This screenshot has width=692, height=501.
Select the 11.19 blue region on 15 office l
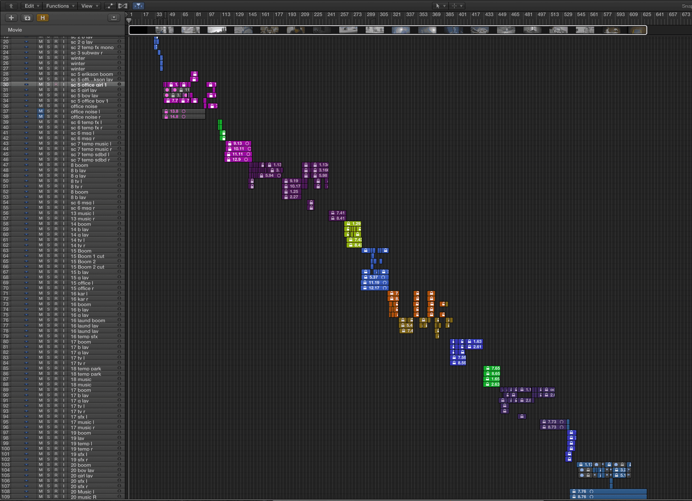pyautogui.click(x=374, y=283)
